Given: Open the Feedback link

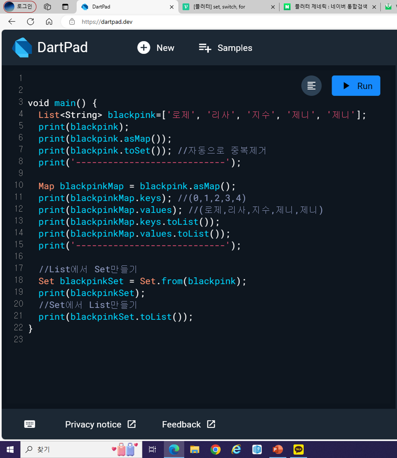Looking at the screenshot, I should pos(181,424).
